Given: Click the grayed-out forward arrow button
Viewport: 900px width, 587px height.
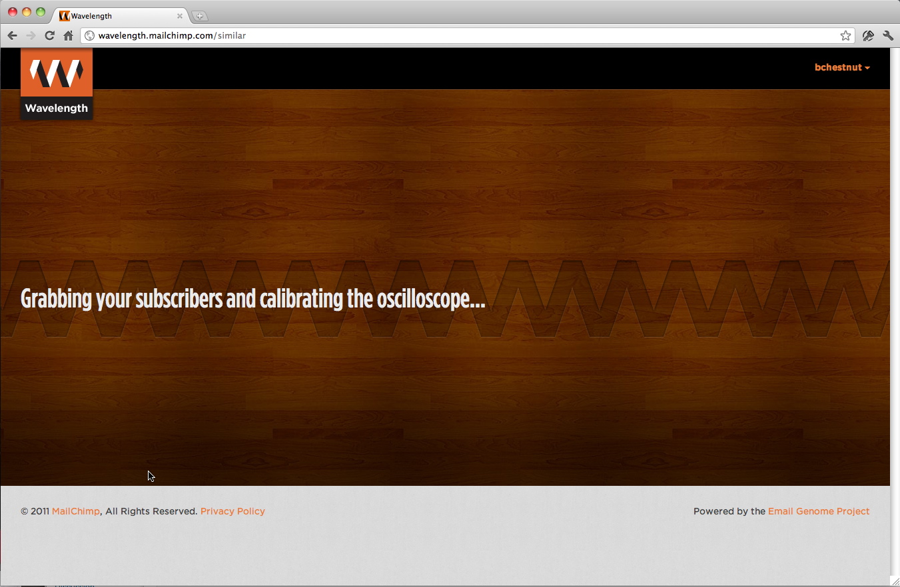Looking at the screenshot, I should point(31,36).
